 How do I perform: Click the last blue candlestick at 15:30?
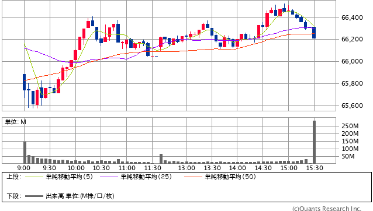314,33
